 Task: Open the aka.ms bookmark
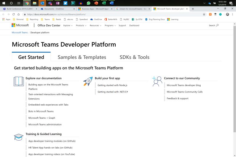point(69,19)
